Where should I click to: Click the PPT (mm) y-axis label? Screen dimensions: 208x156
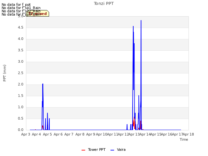(5, 73)
